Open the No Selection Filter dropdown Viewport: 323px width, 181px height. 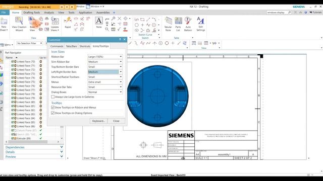pos(29,43)
